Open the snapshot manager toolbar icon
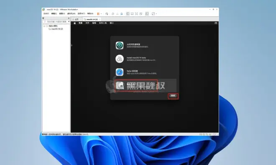276x165 pixels. (x=122, y=14)
